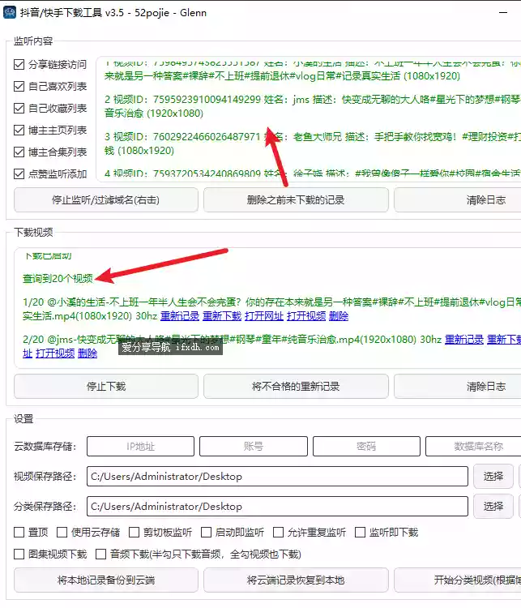Enable the 启动即监听 checkbox
Viewport: 521px width, 608px height.
pos(207,532)
